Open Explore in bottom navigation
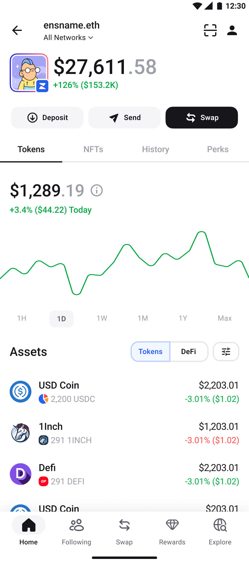249x565 pixels. [220, 532]
